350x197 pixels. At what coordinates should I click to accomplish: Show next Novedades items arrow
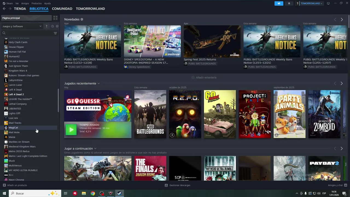click(x=342, y=19)
